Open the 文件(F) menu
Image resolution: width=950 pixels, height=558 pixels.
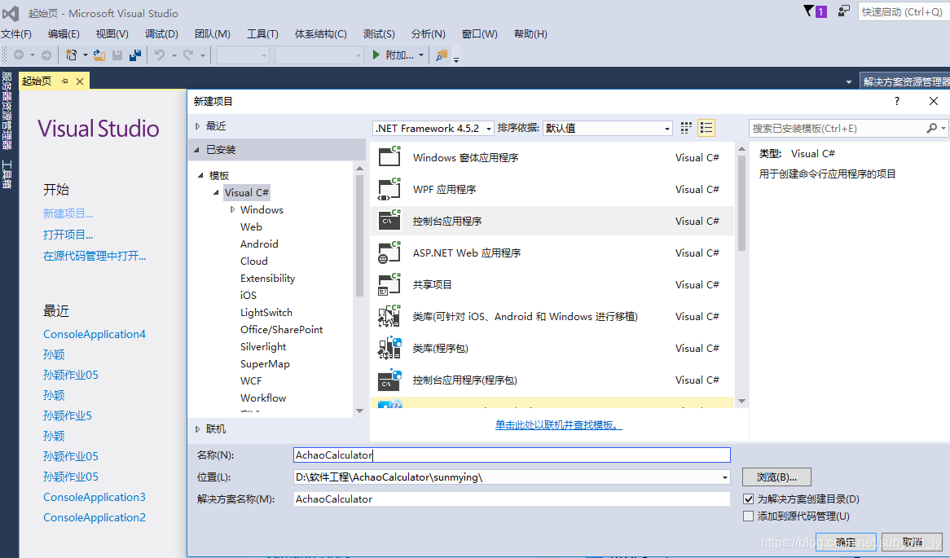tap(16, 34)
